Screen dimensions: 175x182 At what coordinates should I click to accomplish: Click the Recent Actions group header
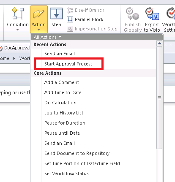pyautogui.click(x=94, y=44)
